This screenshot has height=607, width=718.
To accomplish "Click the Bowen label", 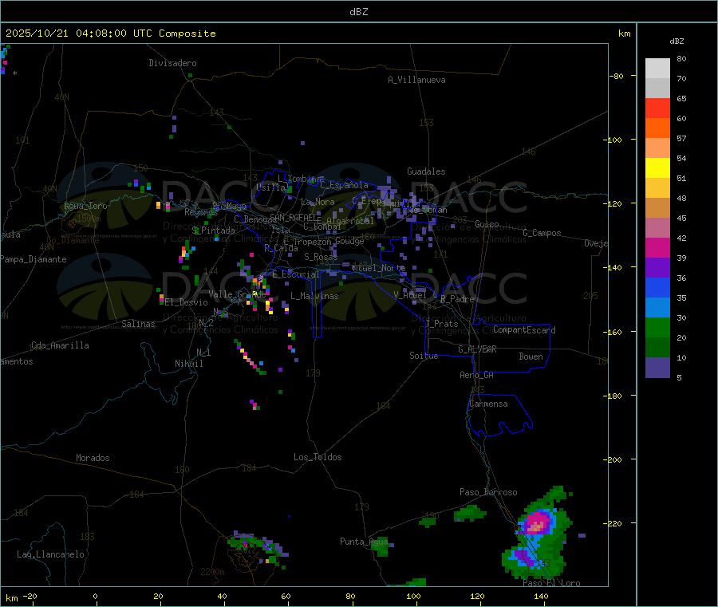I will tap(531, 357).
